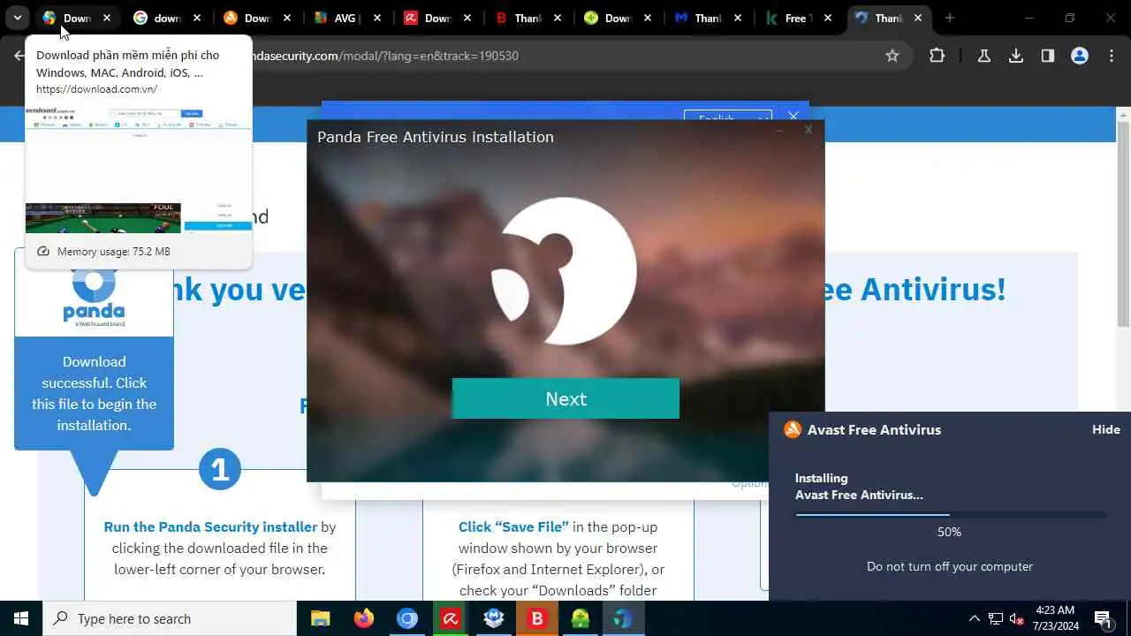The image size is (1131, 636).
Task: Open the Bitdefender taskbar icon
Action: [536, 618]
